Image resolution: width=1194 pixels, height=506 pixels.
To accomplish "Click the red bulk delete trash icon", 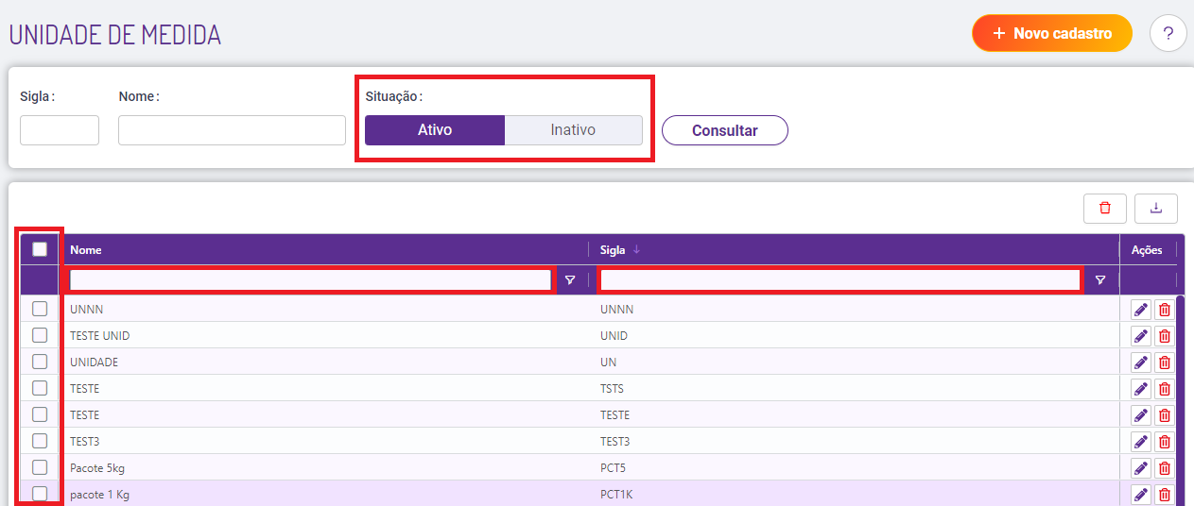I will tap(1105, 208).
